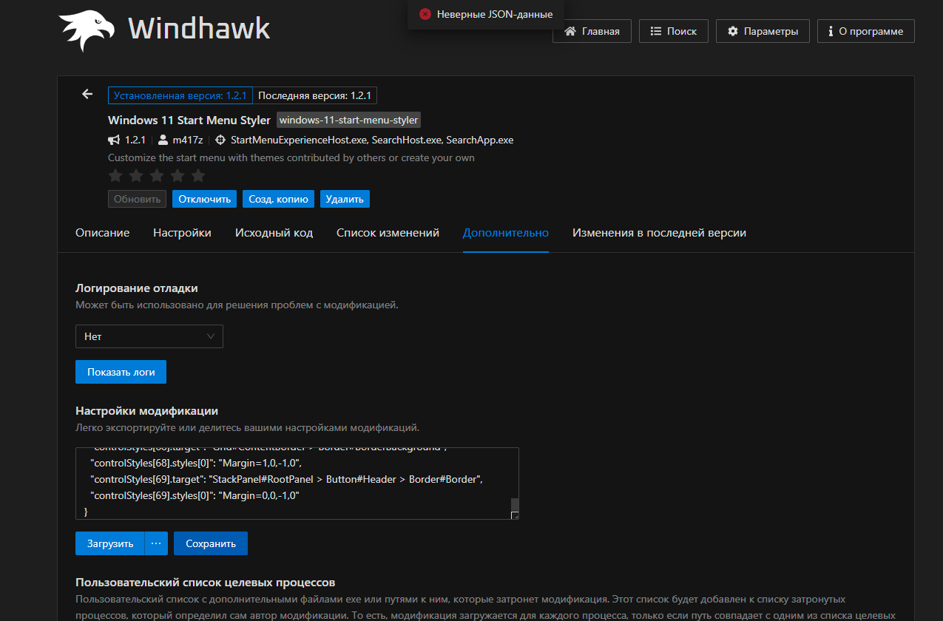The image size is (943, 621).
Task: Click the Настройки модификации heading
Action: [x=147, y=411]
